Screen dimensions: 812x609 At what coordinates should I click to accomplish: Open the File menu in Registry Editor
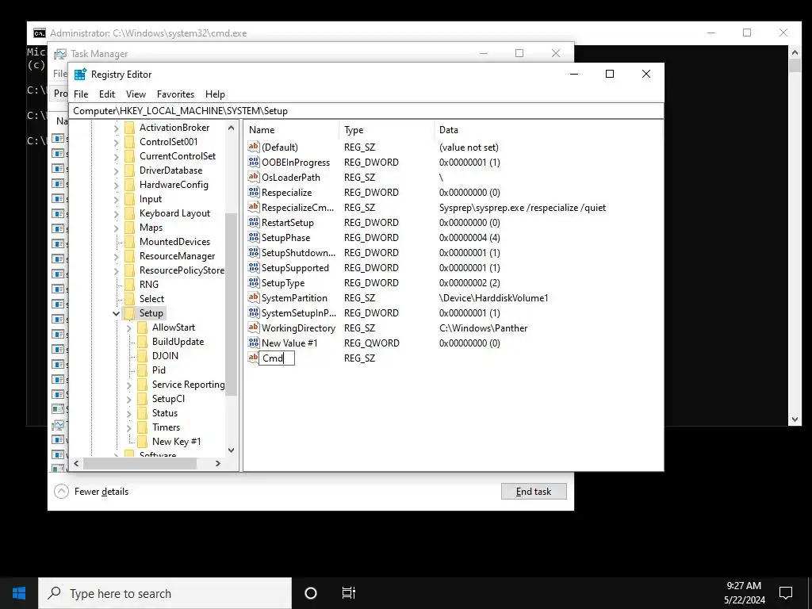pyautogui.click(x=81, y=94)
